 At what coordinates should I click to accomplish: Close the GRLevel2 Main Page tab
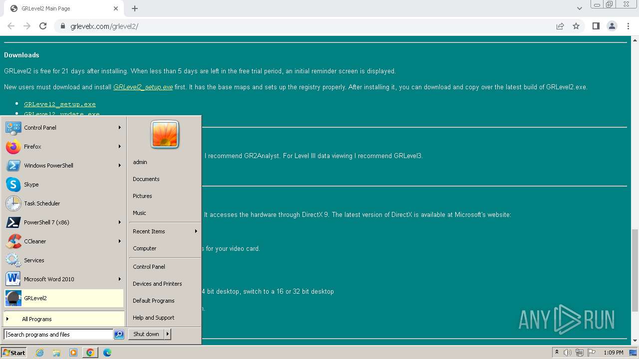(116, 8)
